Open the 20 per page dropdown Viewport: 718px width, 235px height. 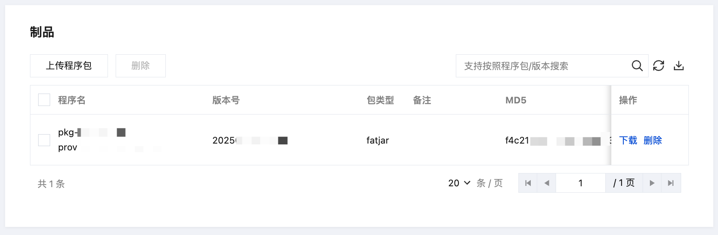(x=459, y=183)
